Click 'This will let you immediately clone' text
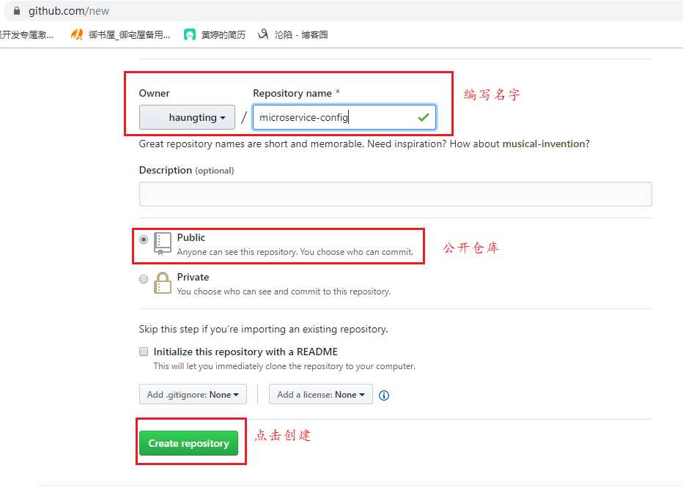This screenshot has height=490, width=683. click(284, 366)
